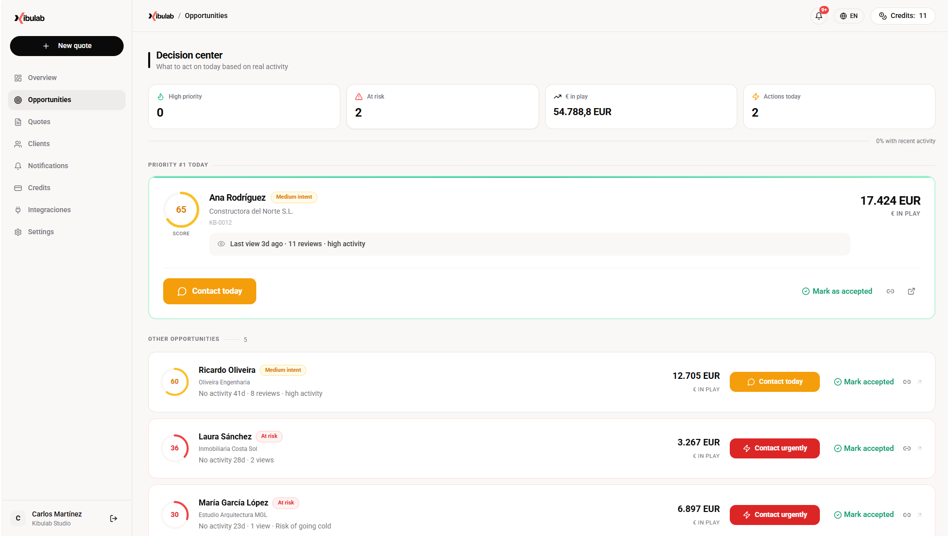
Task: Navigate to Kibulab via the breadcrumb
Action: click(160, 16)
